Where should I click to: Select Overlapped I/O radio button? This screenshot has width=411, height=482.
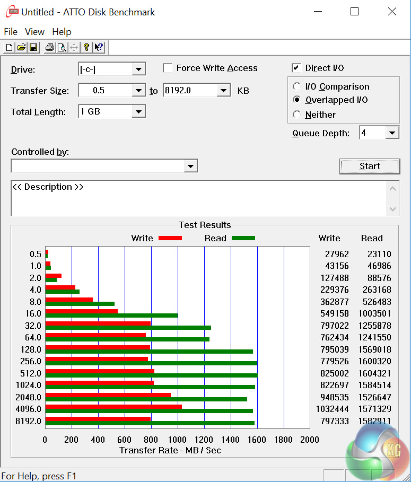pyautogui.click(x=296, y=100)
